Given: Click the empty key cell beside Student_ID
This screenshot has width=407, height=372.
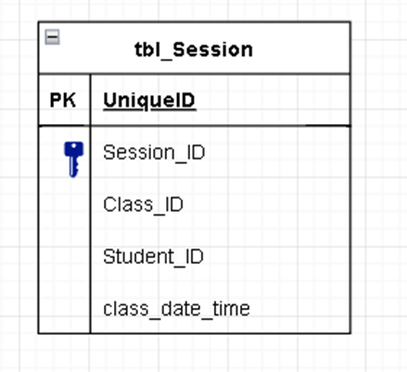Looking at the screenshot, I should (x=64, y=256).
